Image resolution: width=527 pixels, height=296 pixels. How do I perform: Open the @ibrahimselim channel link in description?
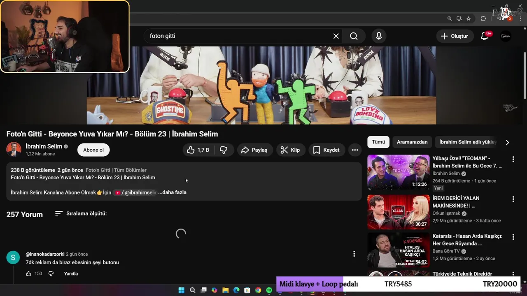tap(135, 192)
